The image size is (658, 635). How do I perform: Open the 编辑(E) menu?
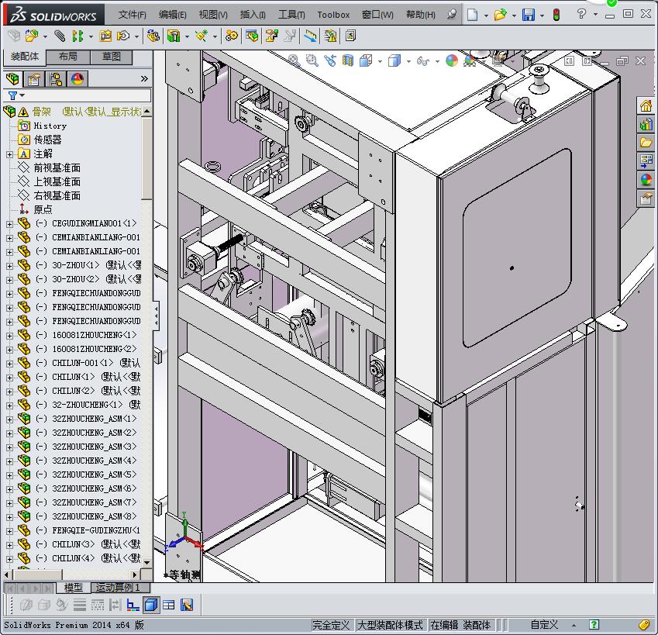[x=173, y=15]
